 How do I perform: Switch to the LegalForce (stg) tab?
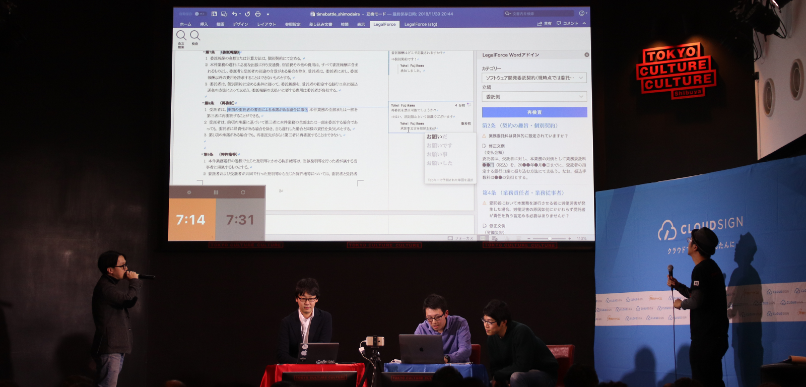tap(421, 24)
